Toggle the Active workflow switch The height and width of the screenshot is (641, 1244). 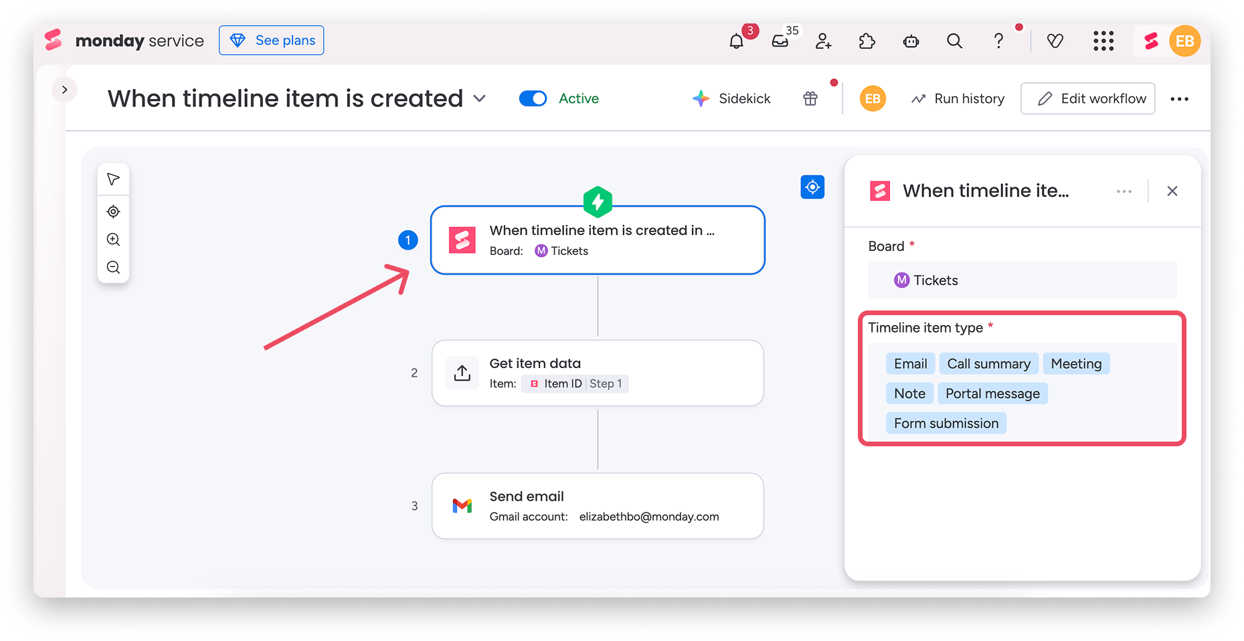pos(533,99)
